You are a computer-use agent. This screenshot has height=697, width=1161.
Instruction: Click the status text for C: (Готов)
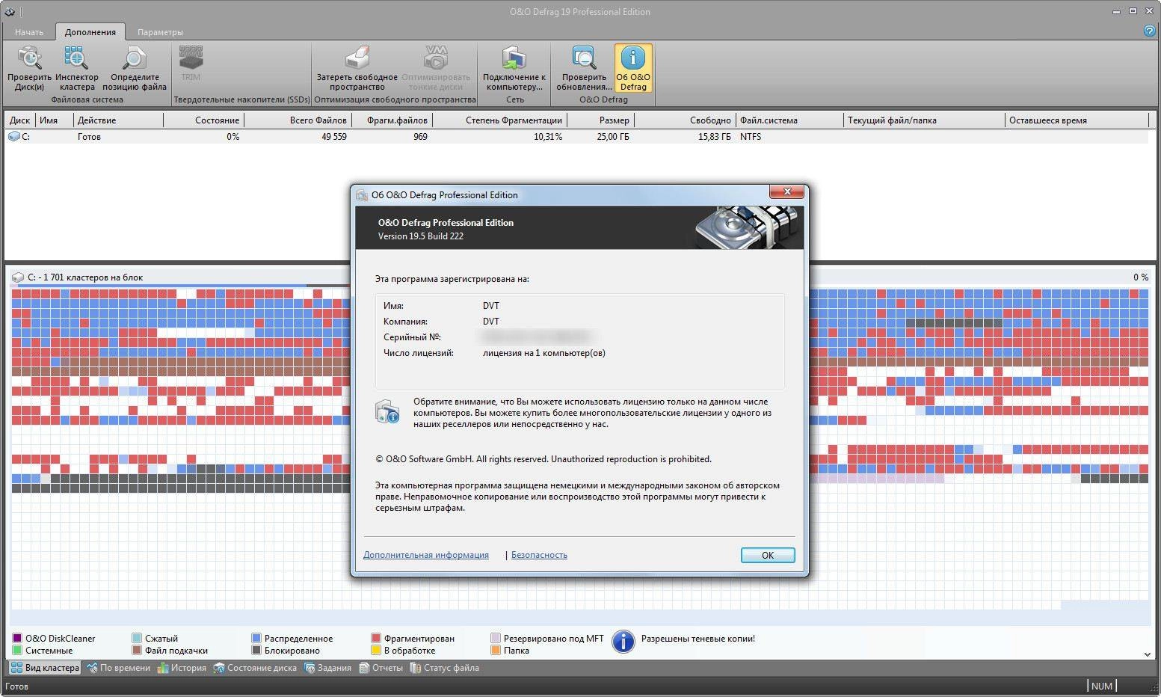point(89,137)
